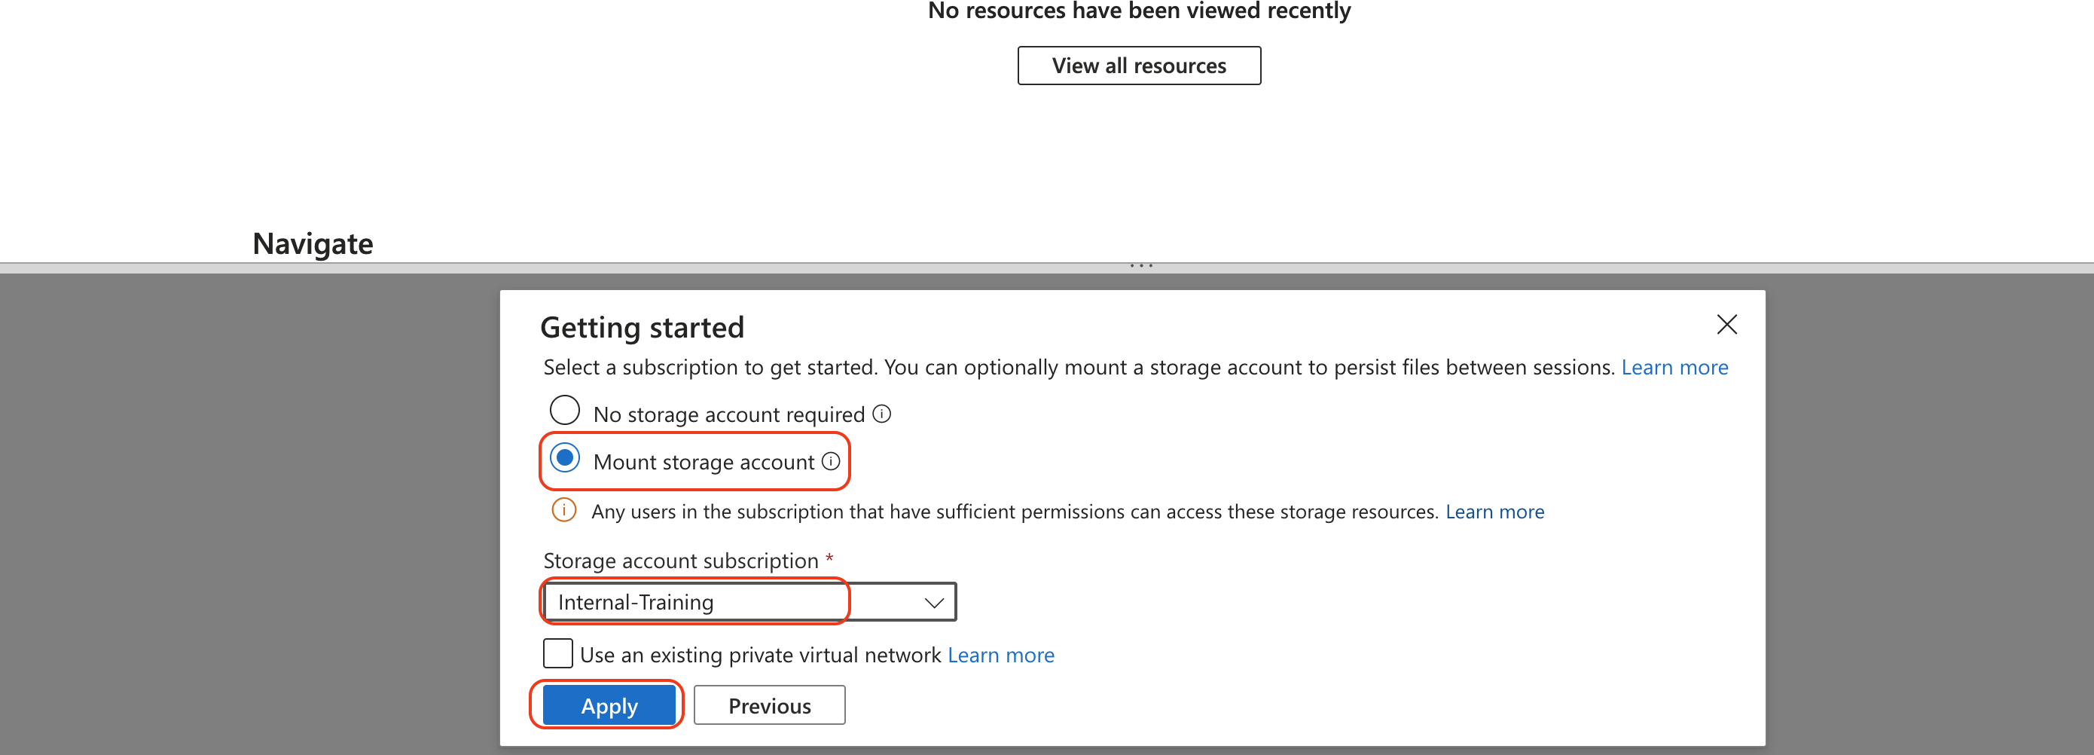The image size is (2094, 755).
Task: Open Learn more link for persisting files
Action: 1674,368
